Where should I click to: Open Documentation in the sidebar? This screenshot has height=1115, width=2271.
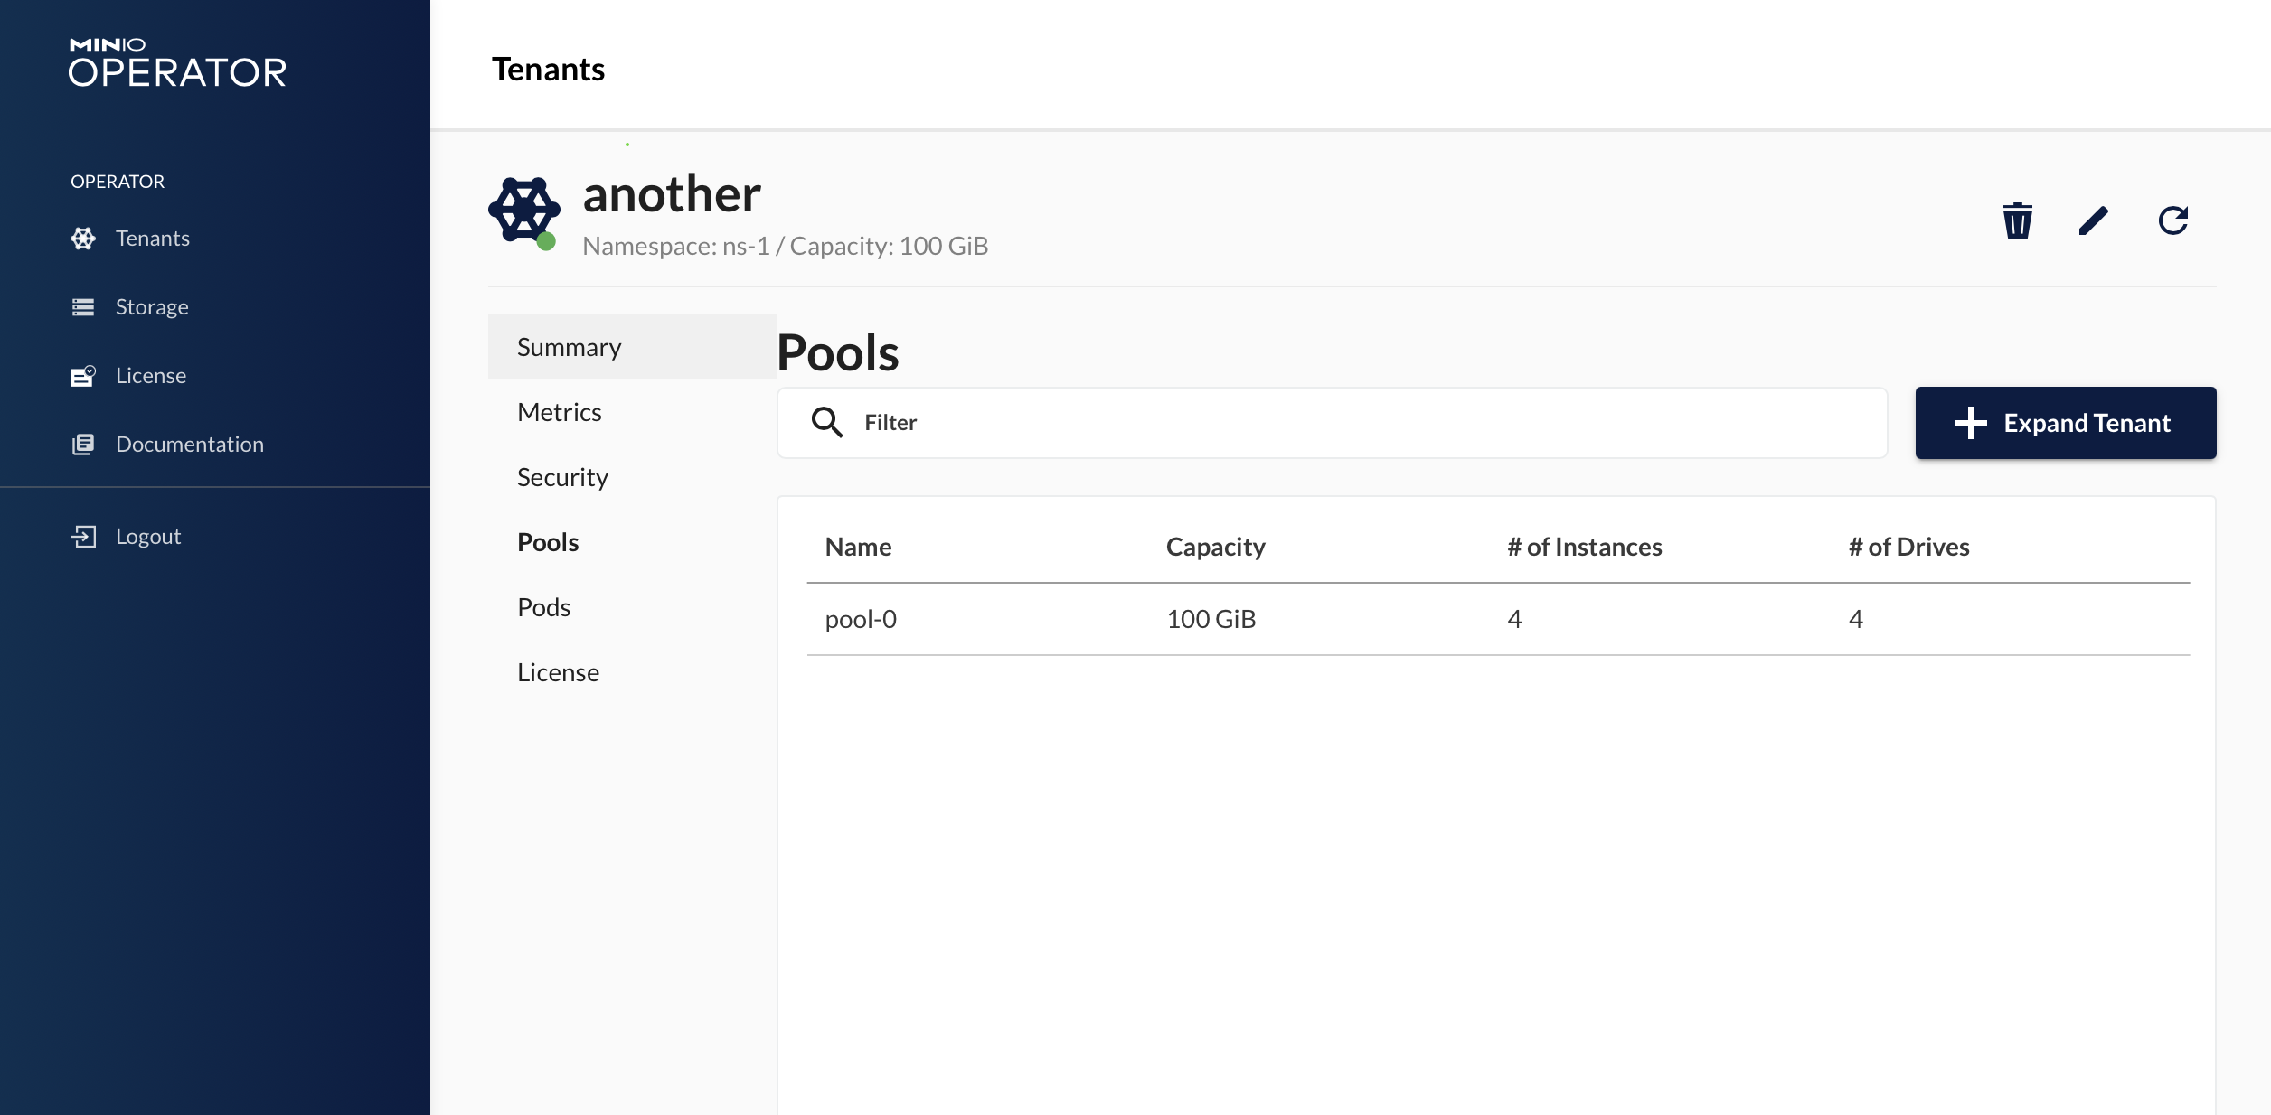coord(189,445)
